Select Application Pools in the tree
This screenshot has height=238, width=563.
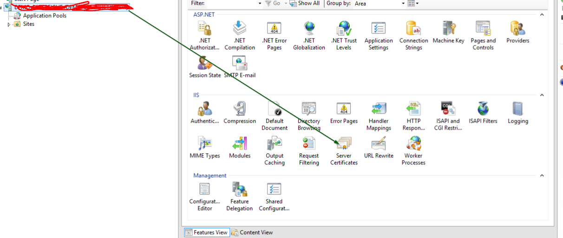point(45,16)
